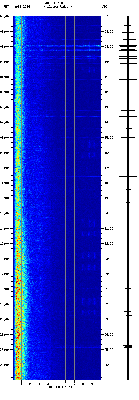
Task: Click the frequency axis '8' tick label
Action: [x=83, y=384]
